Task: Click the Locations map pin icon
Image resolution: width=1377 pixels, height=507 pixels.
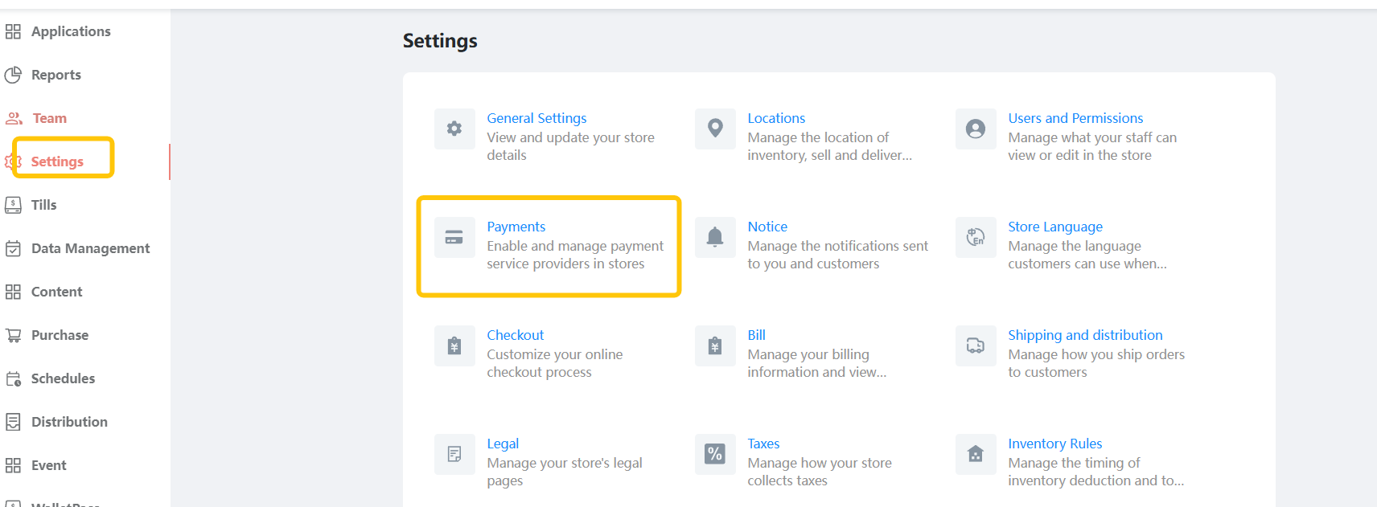Action: coord(715,129)
